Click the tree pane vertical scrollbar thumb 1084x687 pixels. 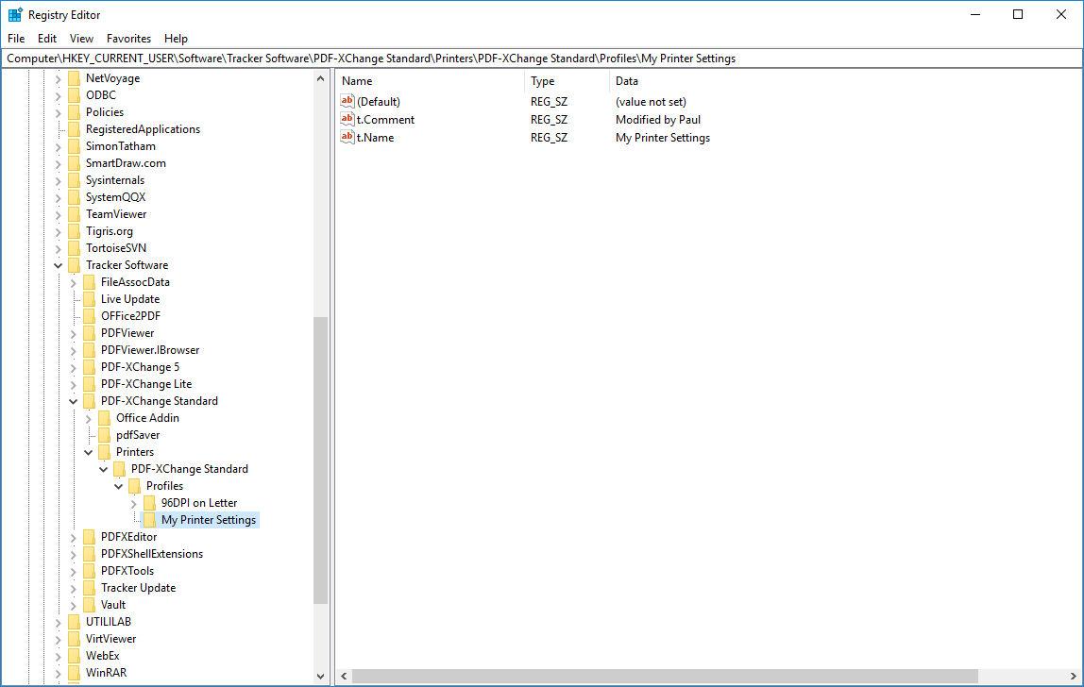[320, 461]
